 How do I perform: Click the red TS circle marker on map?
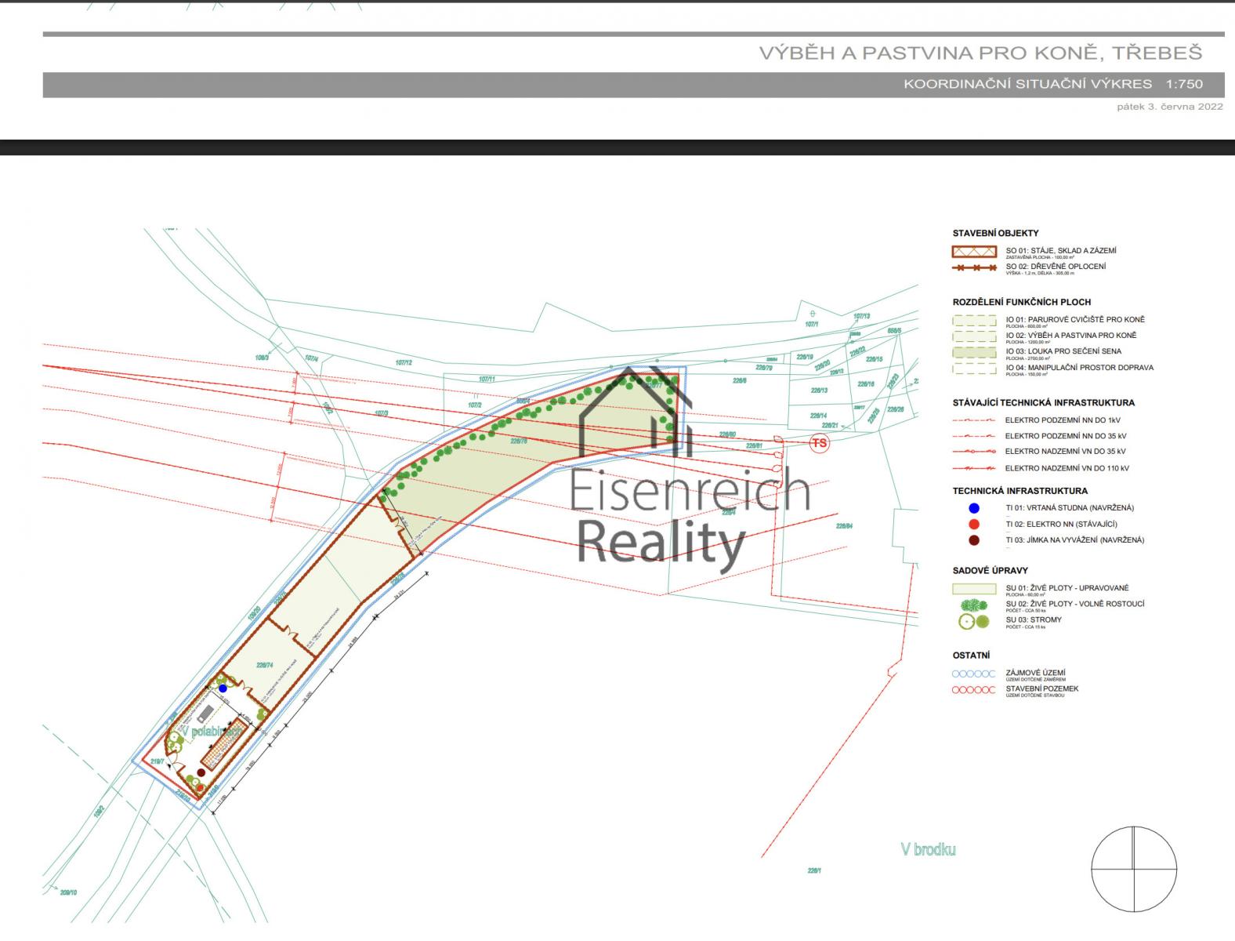[x=819, y=443]
